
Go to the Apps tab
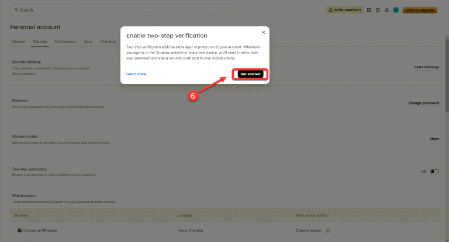click(x=88, y=41)
